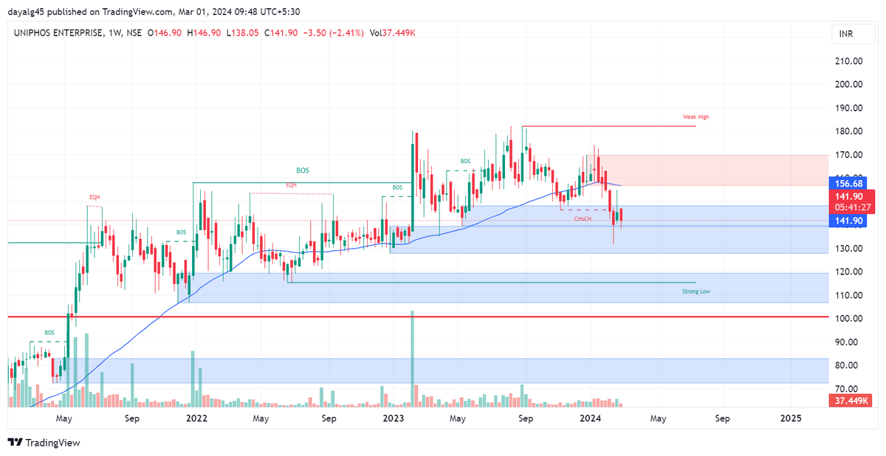Click the 110.00 price axis label
This screenshot has height=456, width=886.
pyautogui.click(x=849, y=295)
